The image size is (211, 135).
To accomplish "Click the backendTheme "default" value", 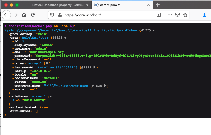I will pos(51,78).
